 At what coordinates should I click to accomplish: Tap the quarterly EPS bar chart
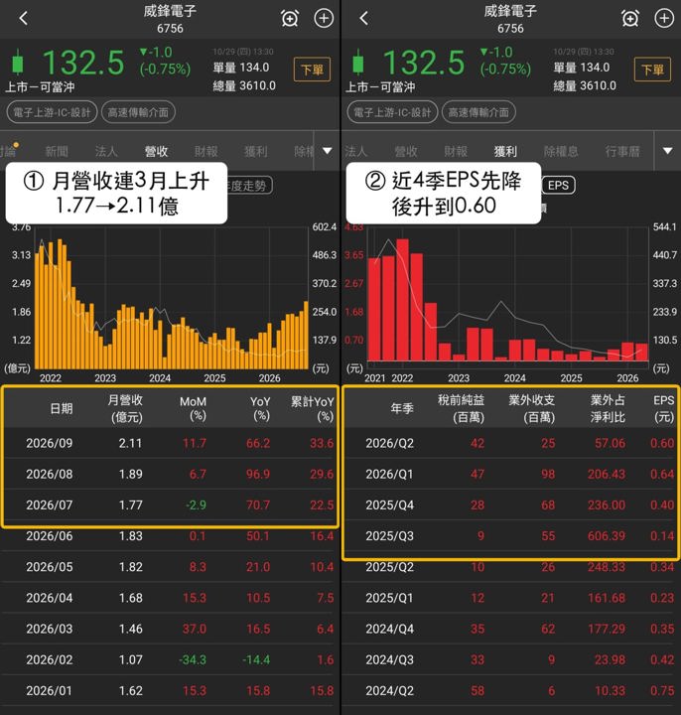tap(507, 299)
